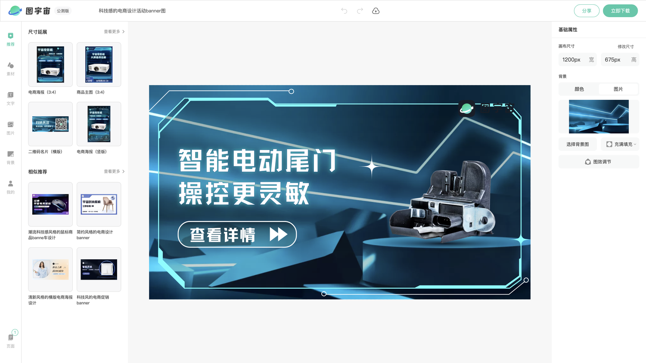Click the 查看详情 button on canvas
The width and height of the screenshot is (646, 363).
[x=237, y=234]
